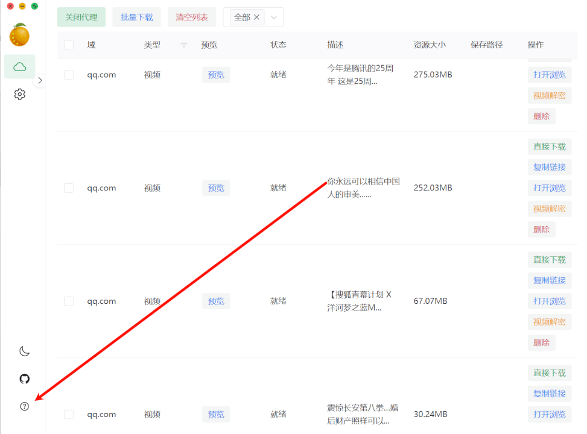Open the cloud resource list in sidebar
587x434 pixels.
[x=20, y=67]
